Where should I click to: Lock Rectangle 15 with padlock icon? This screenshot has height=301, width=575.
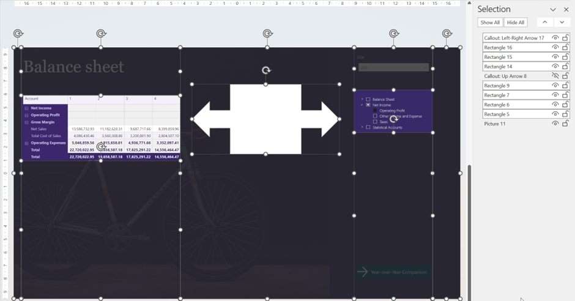[565, 56]
